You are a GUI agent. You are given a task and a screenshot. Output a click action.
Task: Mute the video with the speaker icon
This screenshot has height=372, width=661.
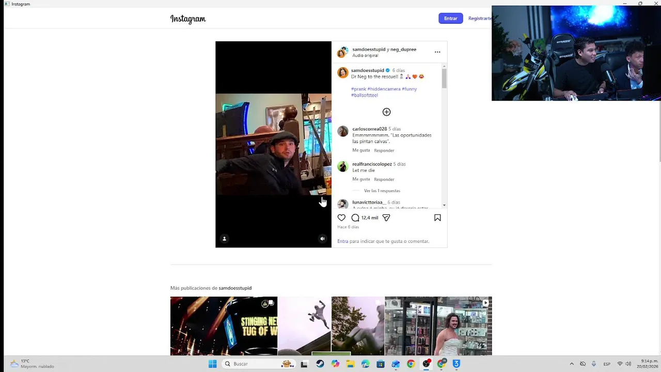coord(322,239)
